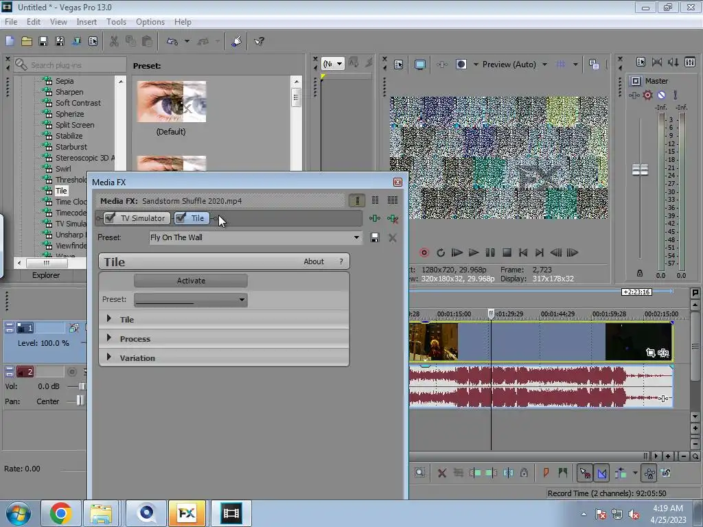This screenshot has height=527, width=703.
Task: Toggle the Master bus fader lock icon
Action: [x=640, y=273]
